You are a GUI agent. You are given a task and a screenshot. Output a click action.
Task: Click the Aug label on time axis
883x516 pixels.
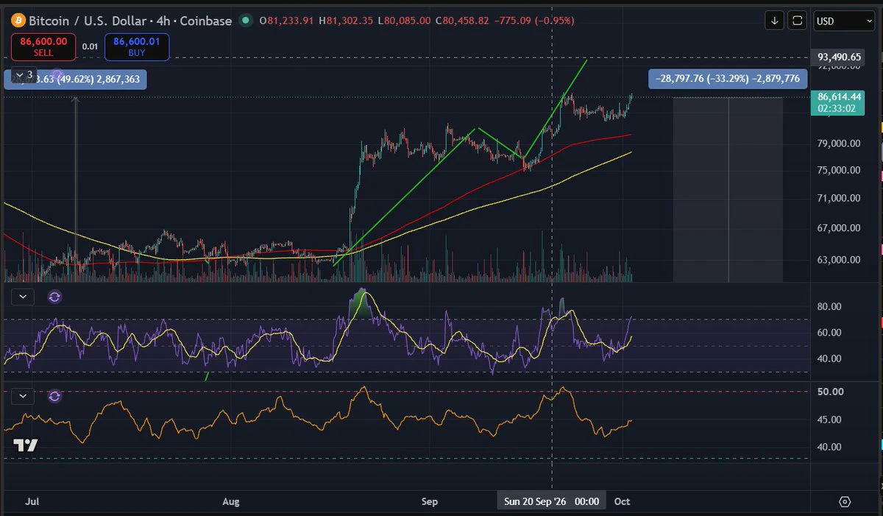coord(231,502)
